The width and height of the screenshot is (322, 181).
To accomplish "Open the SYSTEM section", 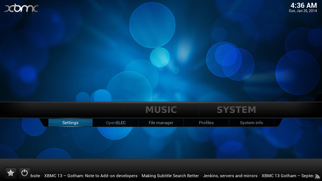I will click(236, 110).
